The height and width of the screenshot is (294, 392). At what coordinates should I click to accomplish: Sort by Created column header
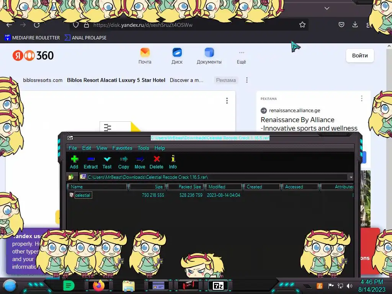point(262,187)
